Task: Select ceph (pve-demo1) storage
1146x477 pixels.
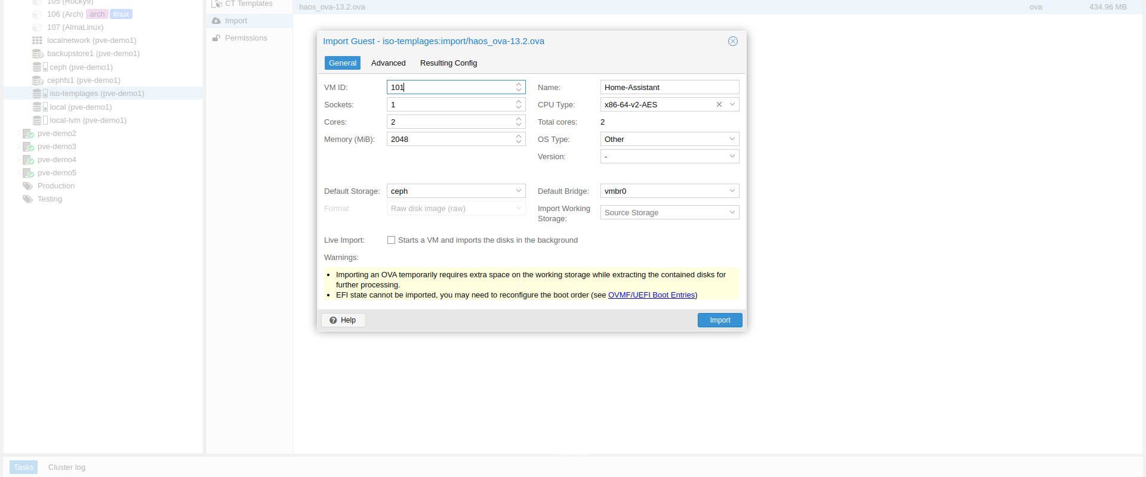Action: [81, 67]
